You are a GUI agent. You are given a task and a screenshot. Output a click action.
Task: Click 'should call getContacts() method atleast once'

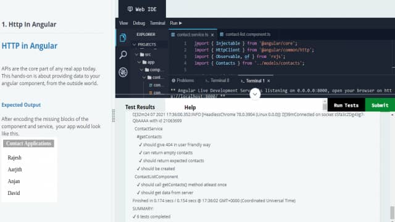point(181,185)
